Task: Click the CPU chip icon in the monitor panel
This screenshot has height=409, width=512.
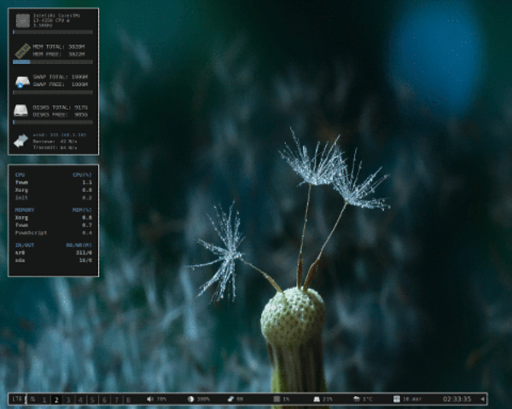Action: (x=23, y=20)
